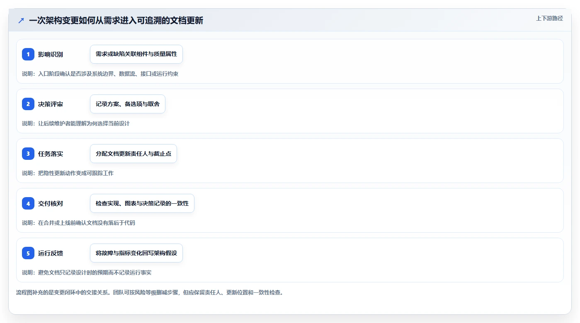Image resolution: width=580 pixels, height=323 pixels.
Task: Click step number badge 1
Action: 28,54
